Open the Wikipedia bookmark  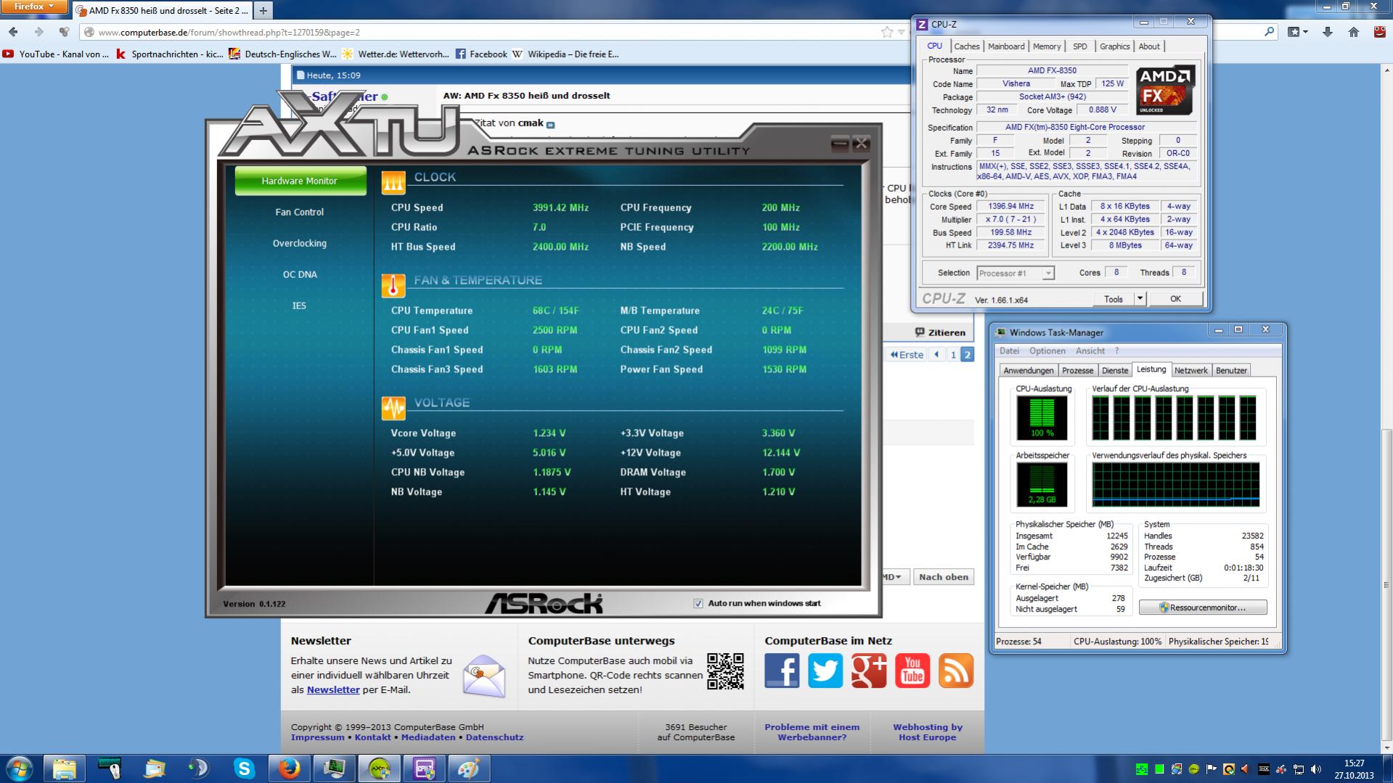point(565,54)
